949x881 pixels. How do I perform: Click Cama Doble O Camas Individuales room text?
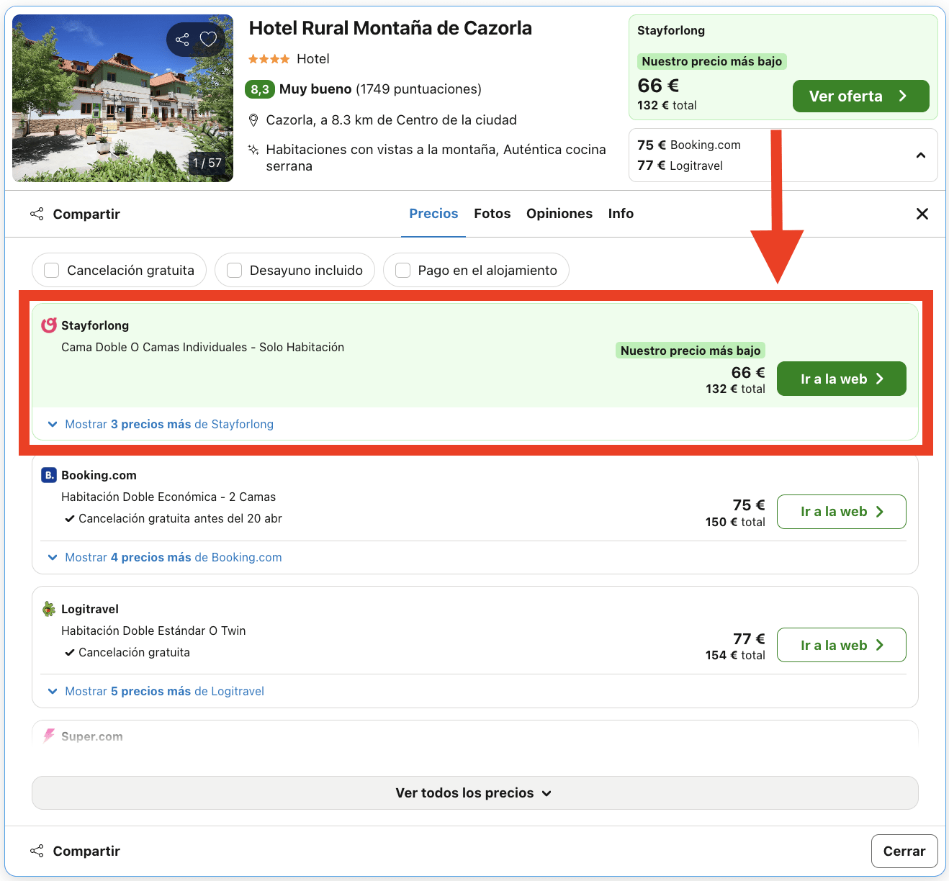pos(202,347)
